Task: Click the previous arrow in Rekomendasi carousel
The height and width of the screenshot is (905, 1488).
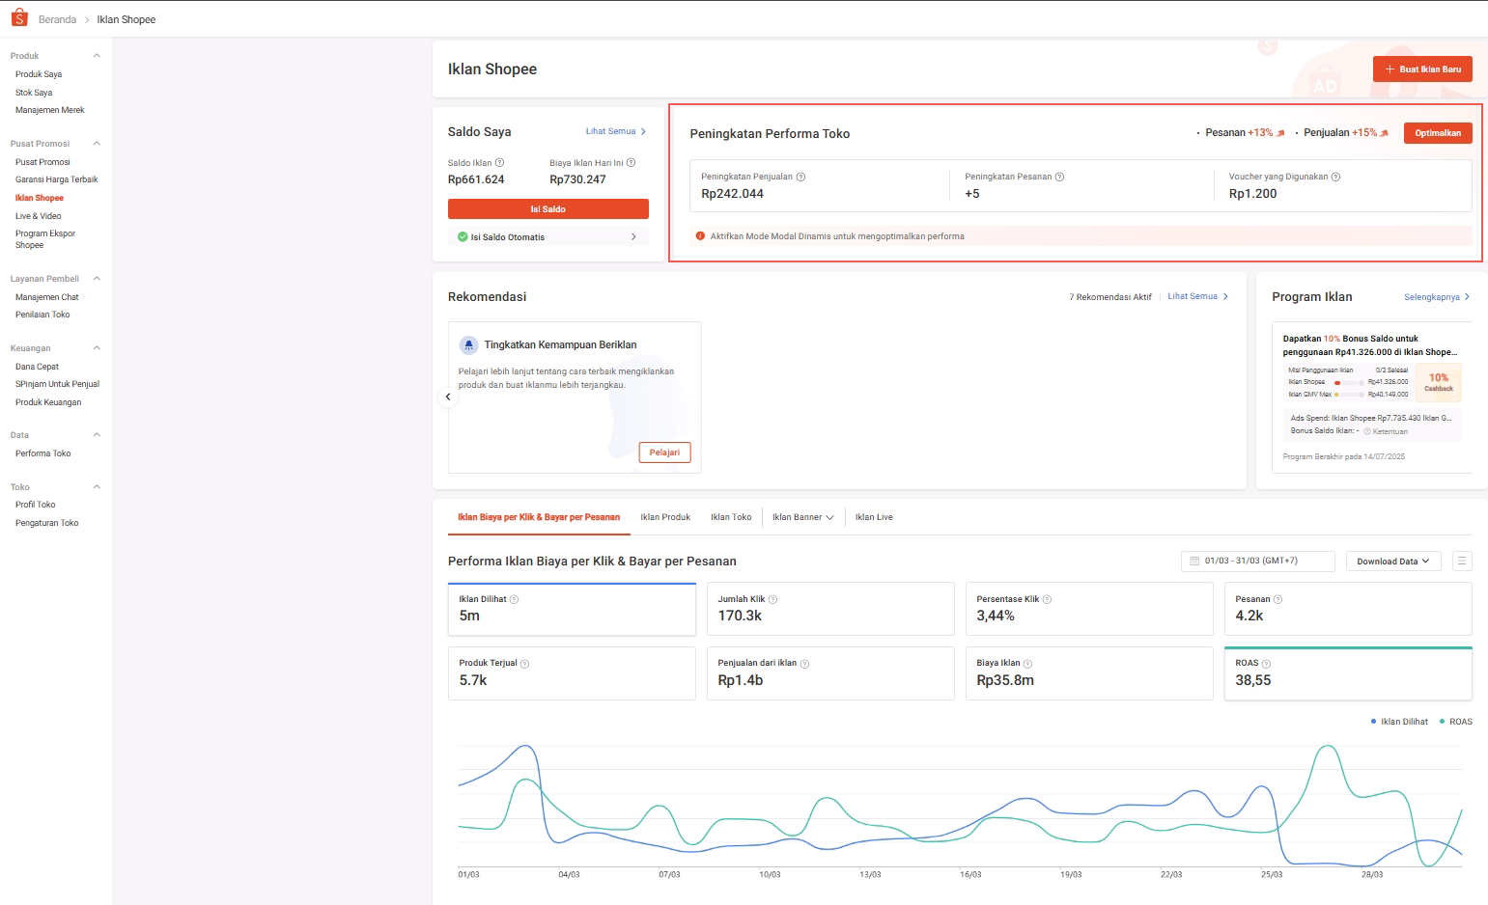Action: pyautogui.click(x=448, y=397)
